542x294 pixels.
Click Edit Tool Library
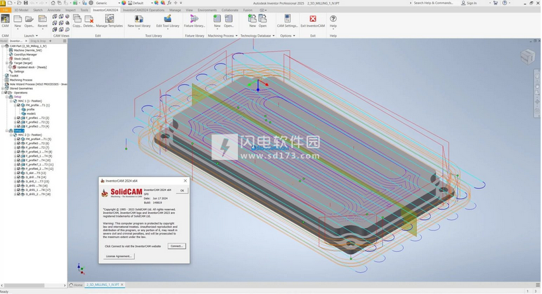(168, 20)
